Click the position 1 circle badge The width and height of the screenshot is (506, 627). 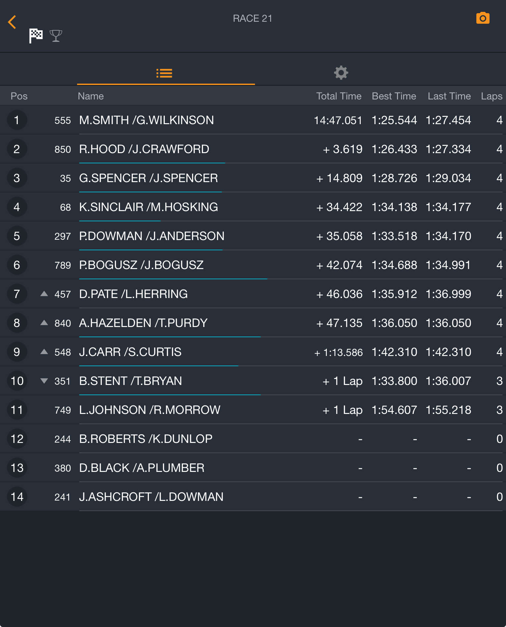pos(17,120)
